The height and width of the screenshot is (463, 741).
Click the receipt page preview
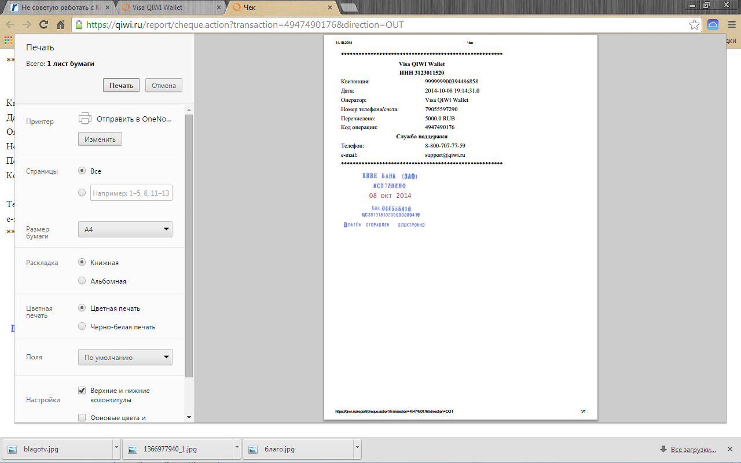coord(460,227)
